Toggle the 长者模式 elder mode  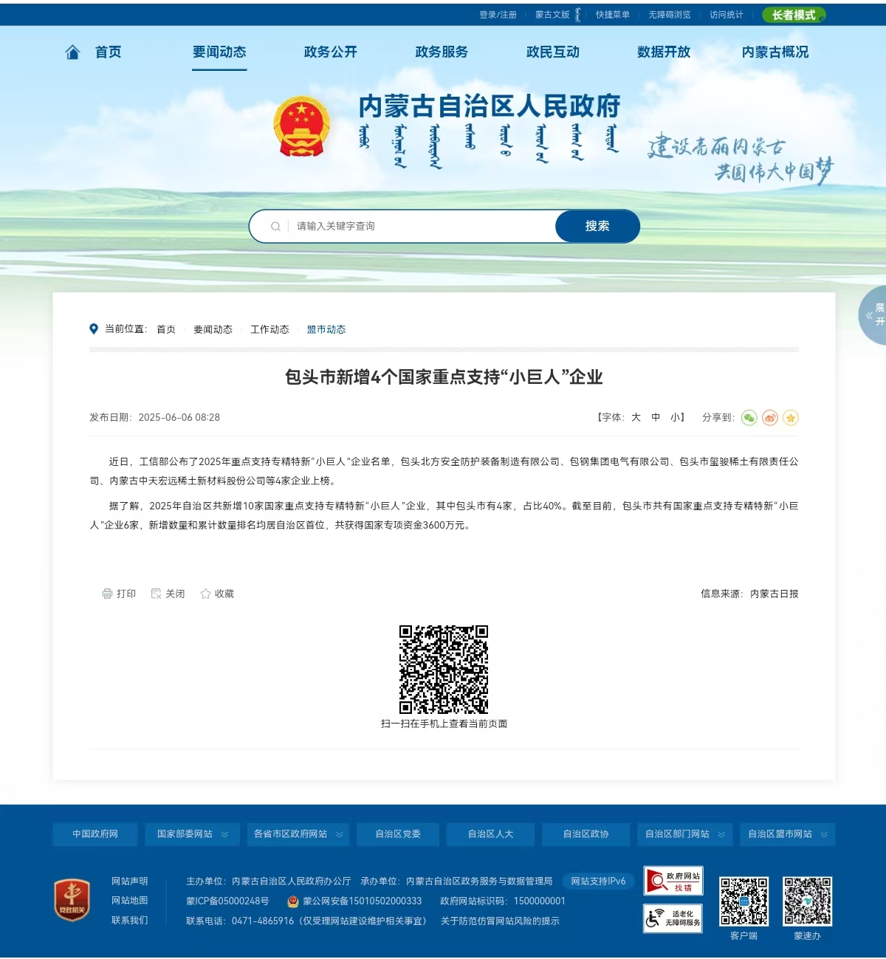(x=794, y=15)
